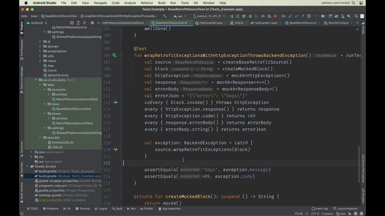Change UTF-8 file encoding in status bar
Image resolution: width=385 pixels, height=216 pixels.
(x=315, y=214)
